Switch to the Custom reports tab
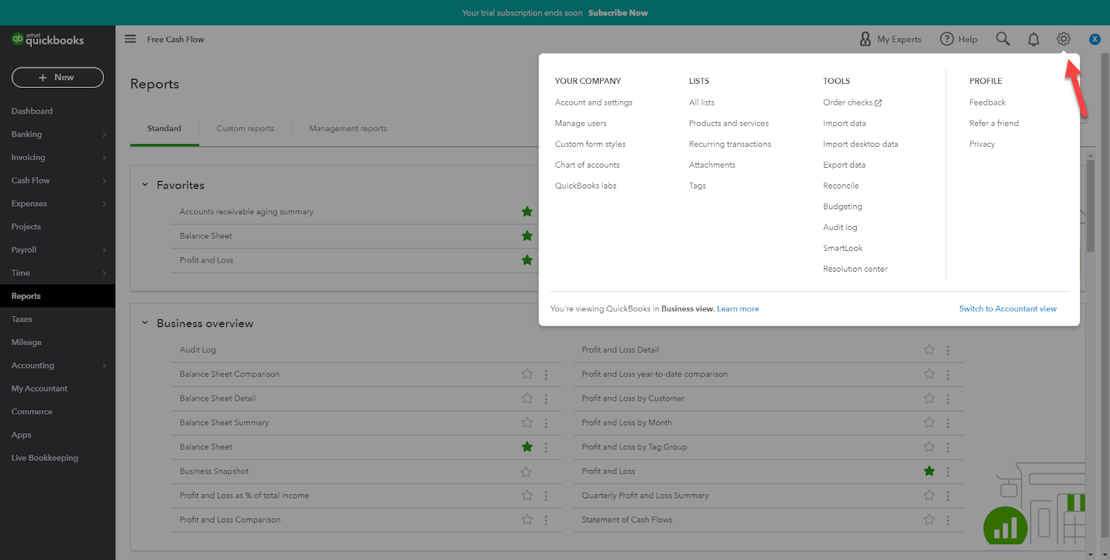This screenshot has height=560, width=1110. [x=245, y=128]
